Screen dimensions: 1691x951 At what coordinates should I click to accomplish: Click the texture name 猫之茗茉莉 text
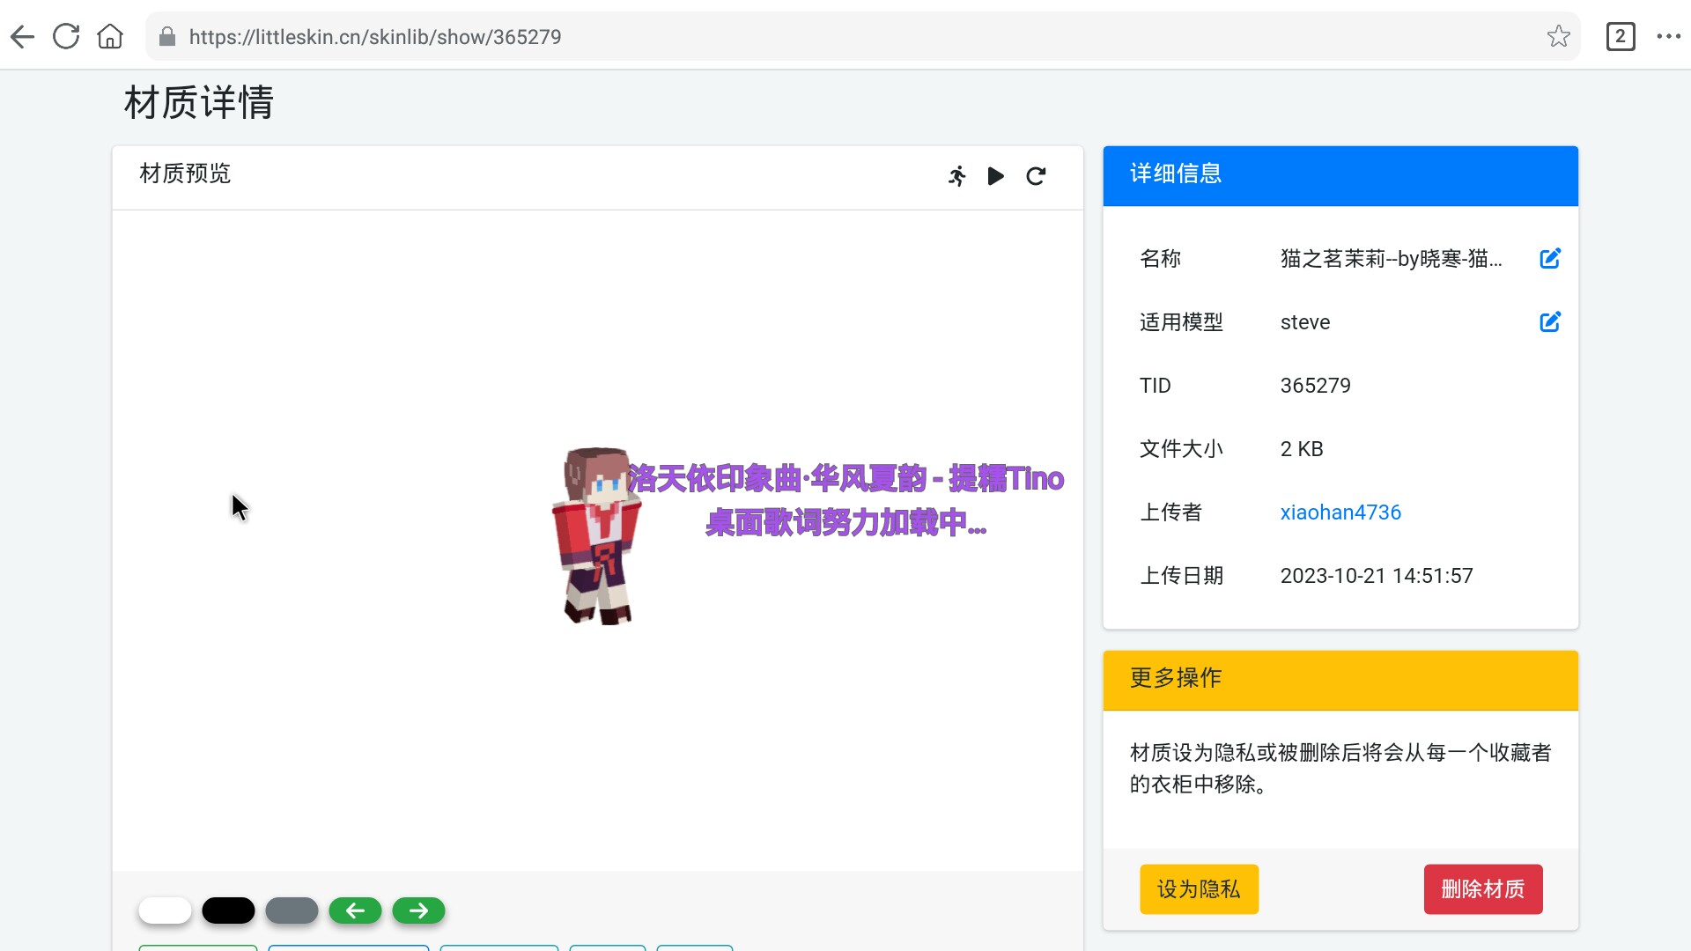(1391, 258)
